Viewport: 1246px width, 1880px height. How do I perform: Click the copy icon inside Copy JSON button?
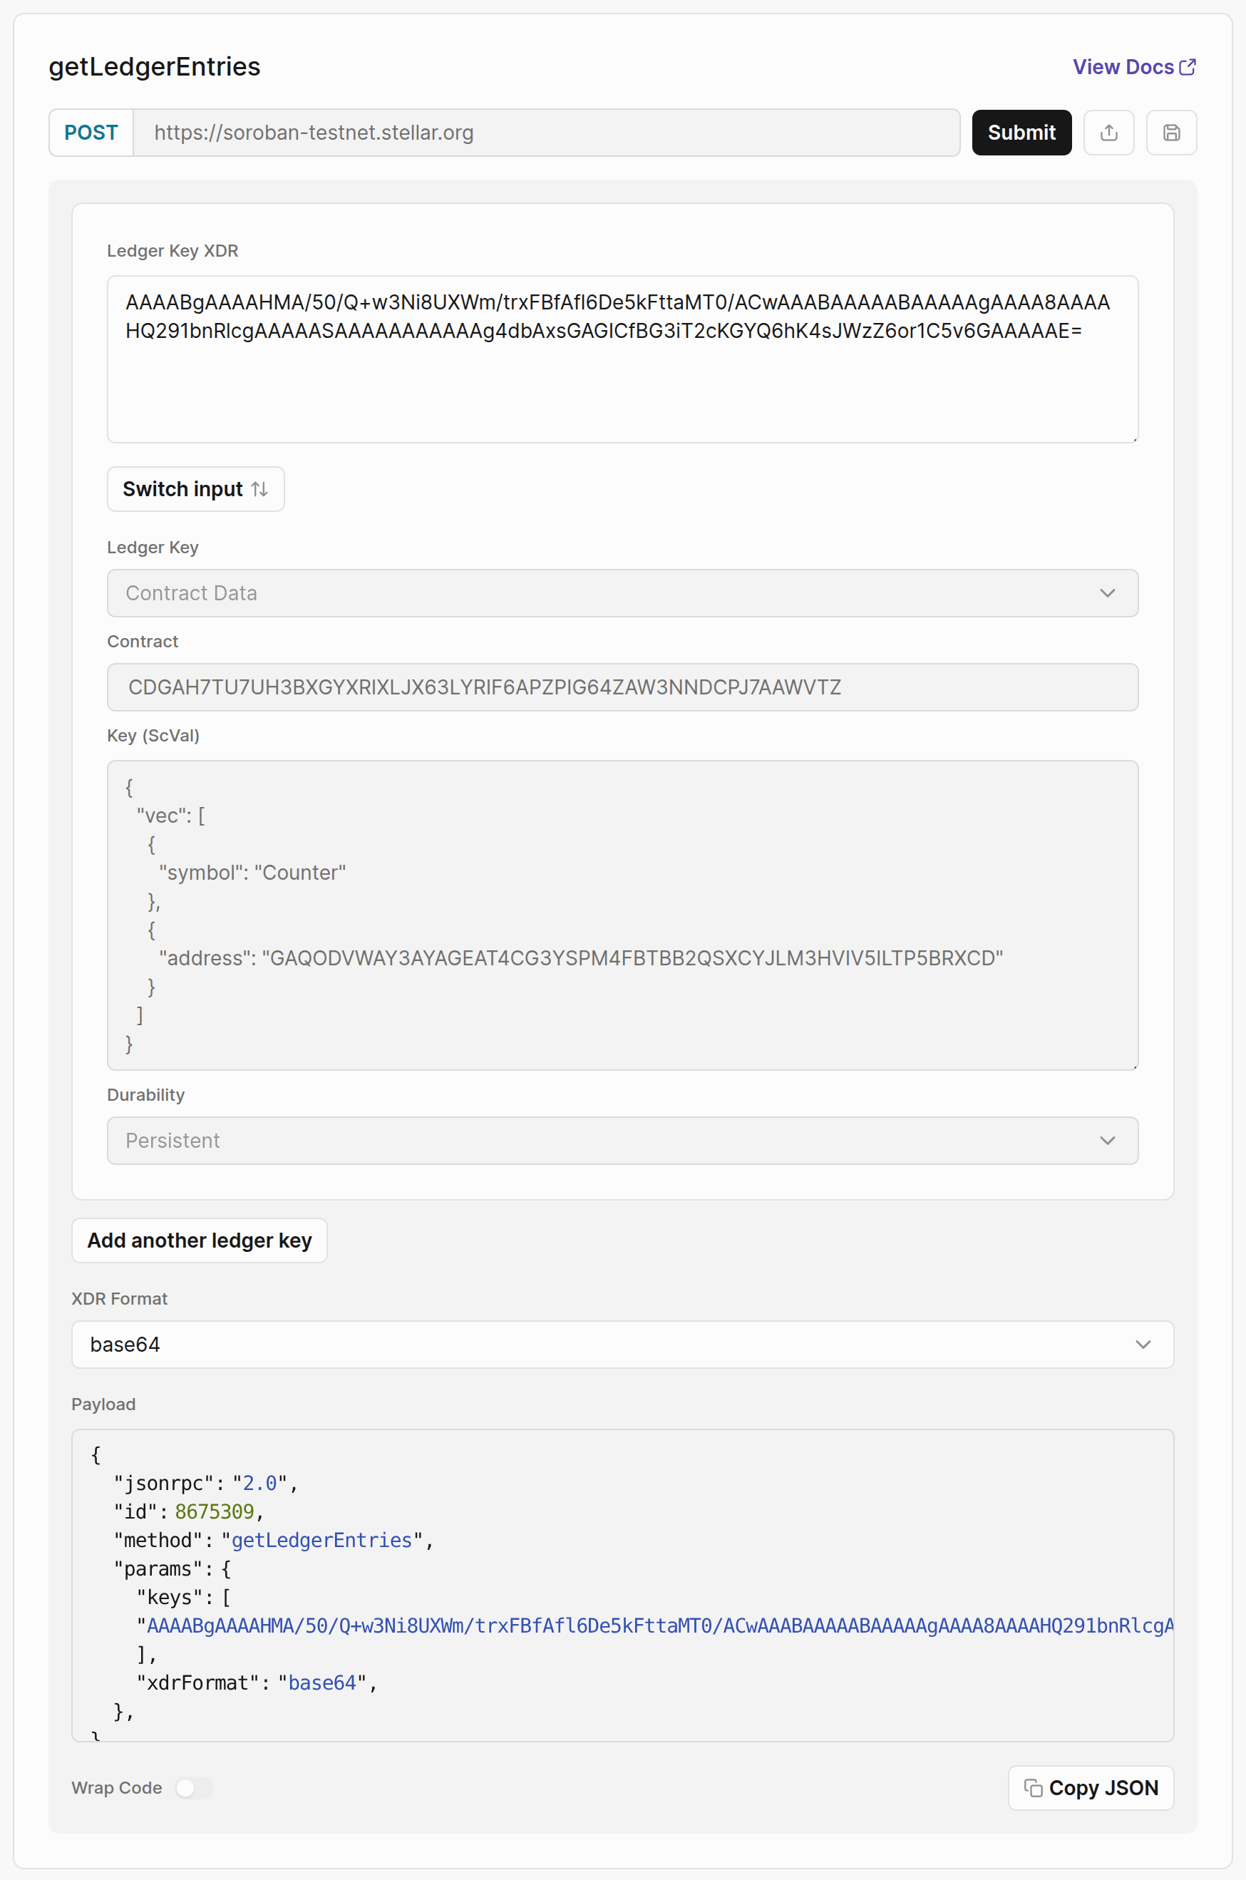pyautogui.click(x=1034, y=1788)
